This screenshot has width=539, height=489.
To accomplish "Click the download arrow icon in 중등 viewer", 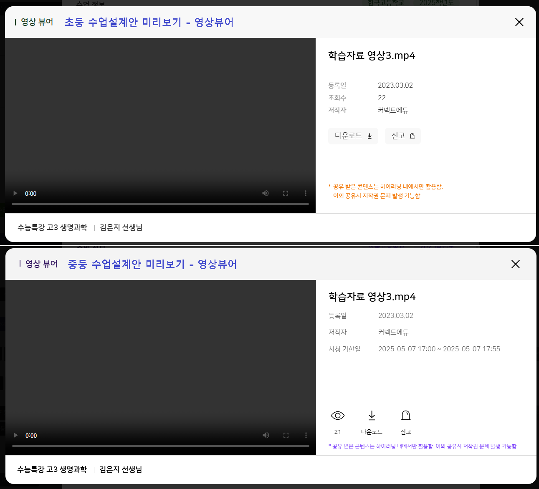I will (372, 416).
